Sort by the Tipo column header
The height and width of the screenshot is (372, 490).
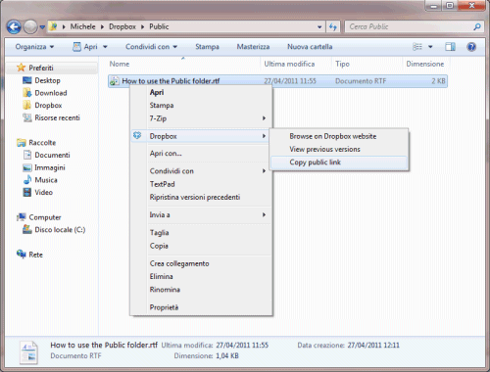(342, 64)
